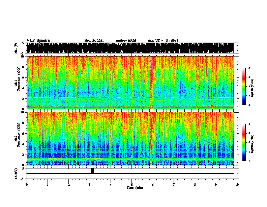Click the ch.1 spectrogram color bar
This screenshot has width=267, height=207.
(244, 87)
